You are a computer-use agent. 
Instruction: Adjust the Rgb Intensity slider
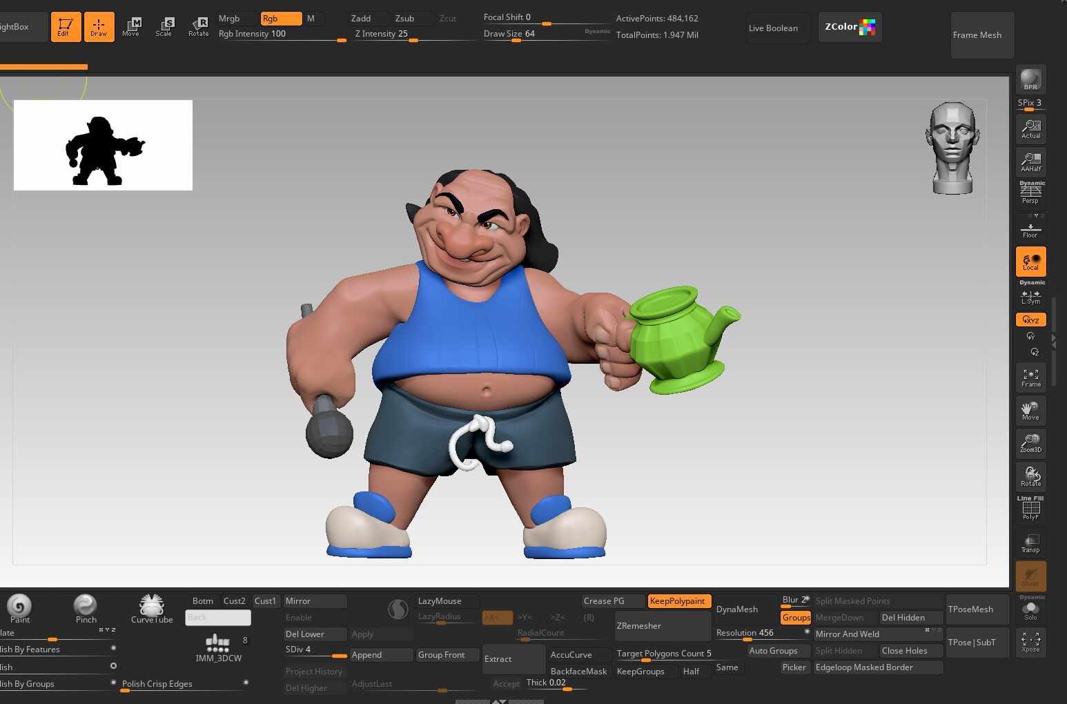tap(282, 35)
